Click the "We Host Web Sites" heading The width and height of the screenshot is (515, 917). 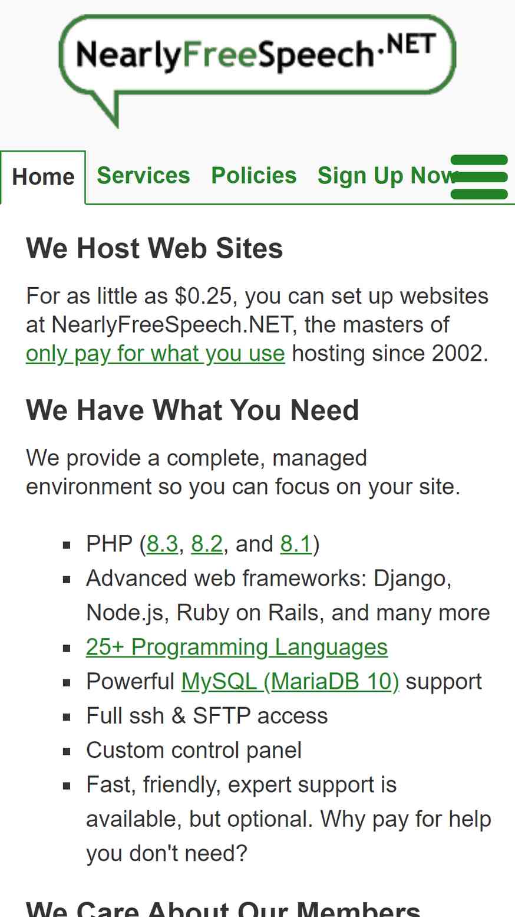[154, 248]
